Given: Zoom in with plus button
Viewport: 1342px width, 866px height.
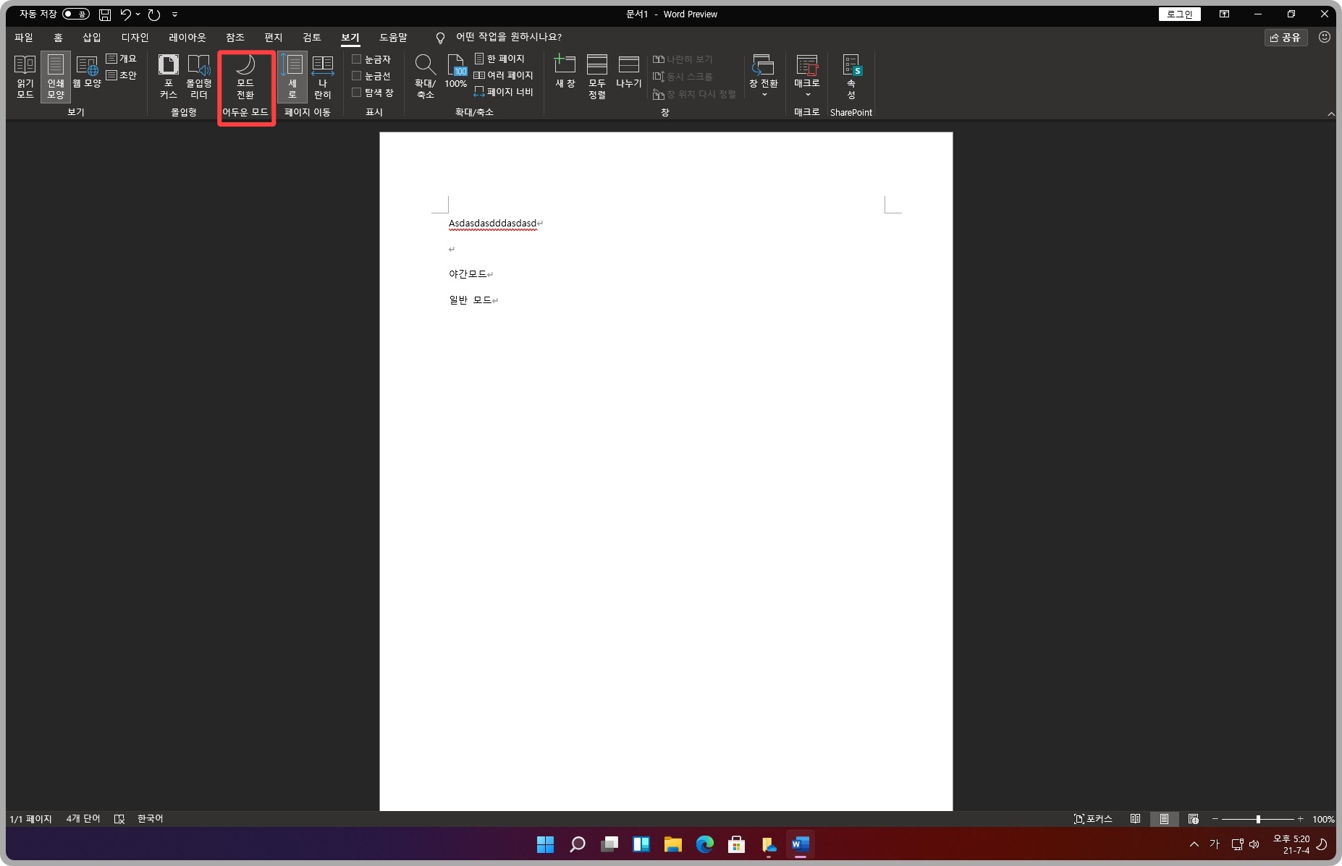Looking at the screenshot, I should coord(1301,819).
